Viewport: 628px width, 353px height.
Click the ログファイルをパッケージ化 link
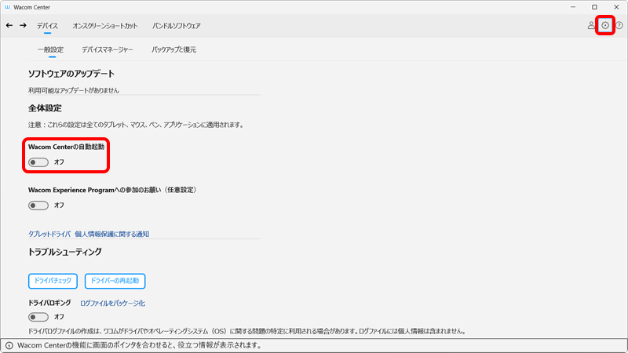pos(112,304)
